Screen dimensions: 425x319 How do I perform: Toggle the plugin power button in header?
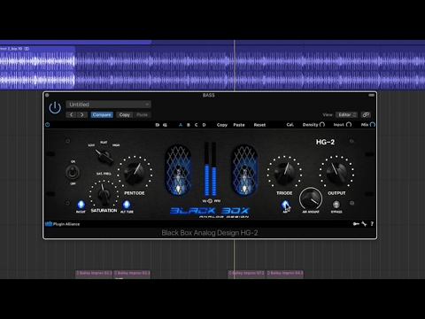pos(55,108)
